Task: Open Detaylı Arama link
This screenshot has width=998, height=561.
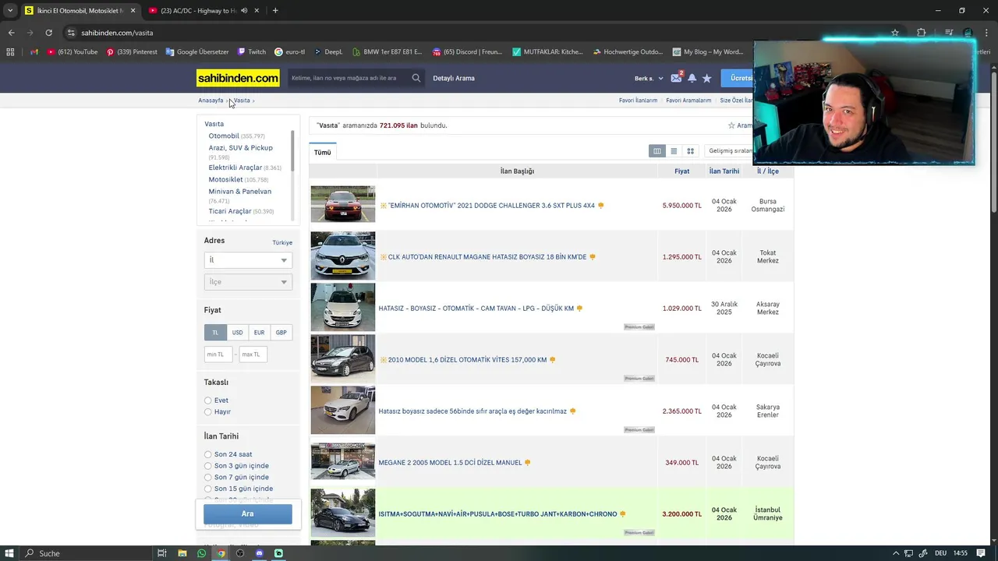Action: coord(454,78)
